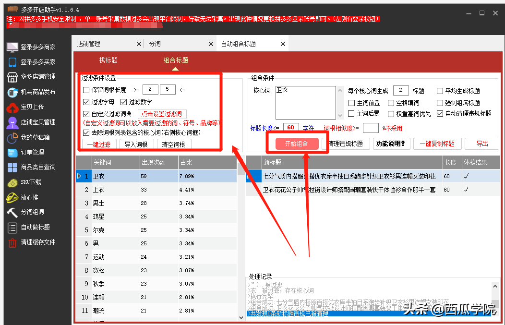Viewport: 505px width, 325px height.
Task: Click the 商品类目查询 grid icon
Action: (x=12, y=168)
